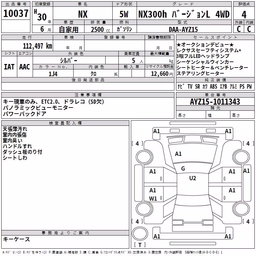Screen dimensions: 256x256
Task: Click ステアリングヒーター line
Action: tap(200, 73)
